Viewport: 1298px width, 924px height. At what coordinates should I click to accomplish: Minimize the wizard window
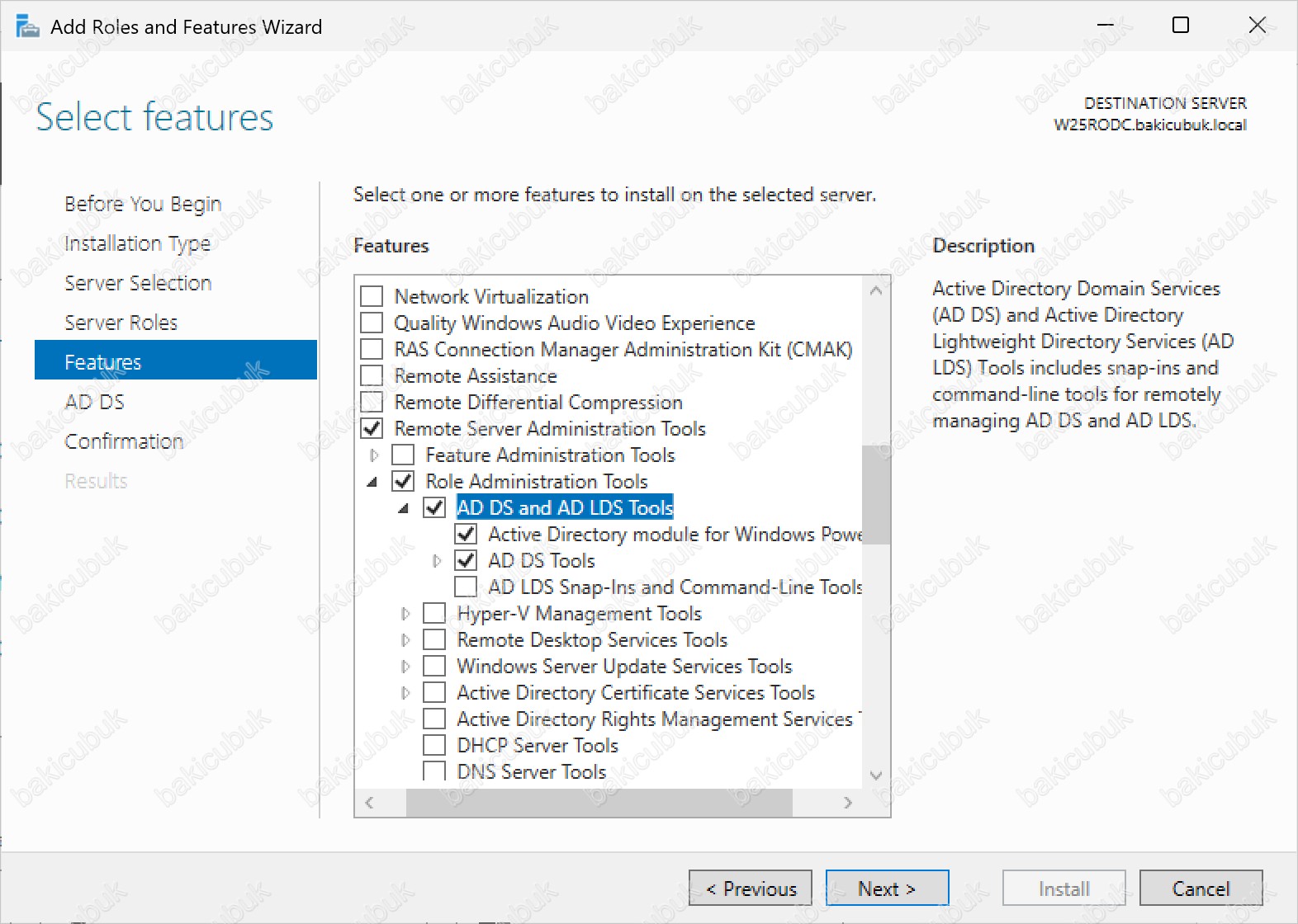[1105, 26]
